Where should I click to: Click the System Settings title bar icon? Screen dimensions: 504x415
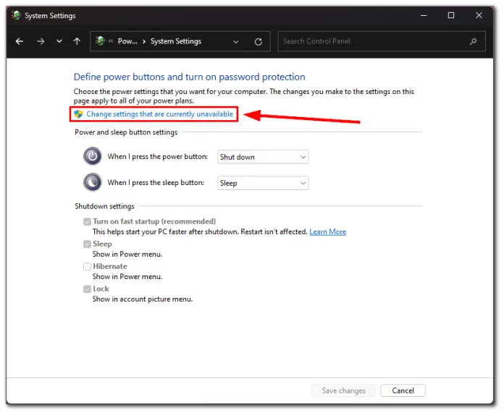pos(16,15)
